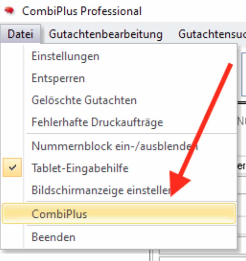Close the open Datei menu
This screenshot has width=246, height=261.
click(x=20, y=34)
